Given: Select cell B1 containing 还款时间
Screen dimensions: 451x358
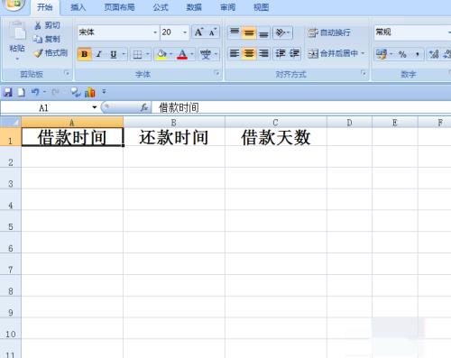Looking at the screenshot, I should pos(174,137).
